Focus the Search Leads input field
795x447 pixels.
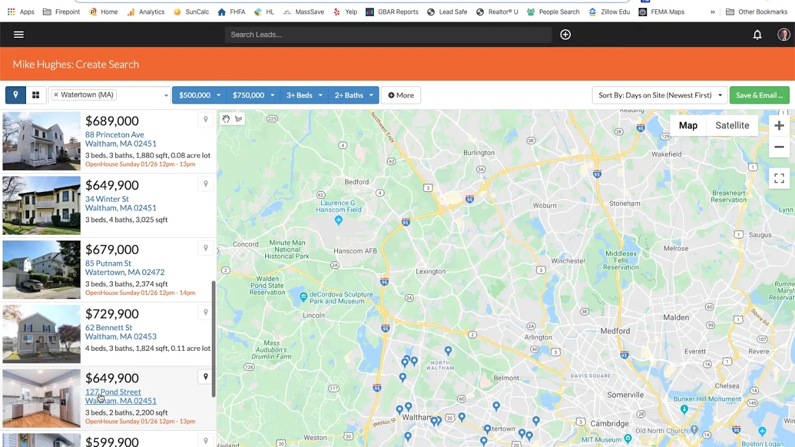coord(388,35)
